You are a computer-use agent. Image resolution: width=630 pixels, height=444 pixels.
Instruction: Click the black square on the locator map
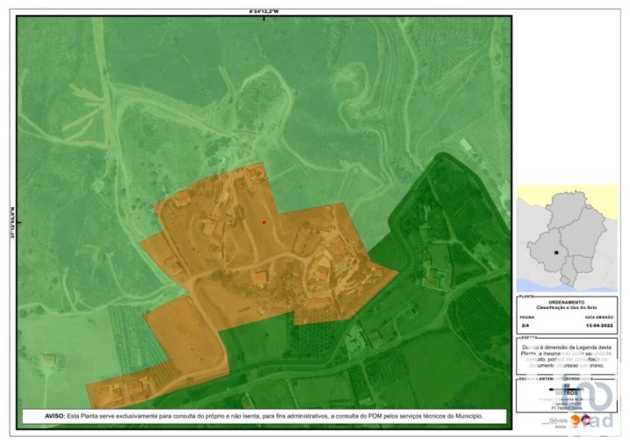coord(555,253)
